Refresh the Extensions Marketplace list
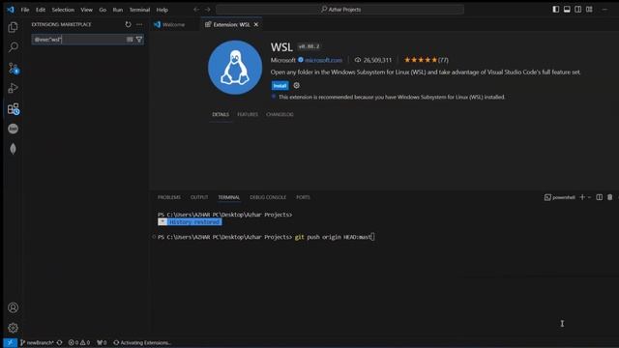Image resolution: width=619 pixels, height=348 pixels. [x=128, y=24]
